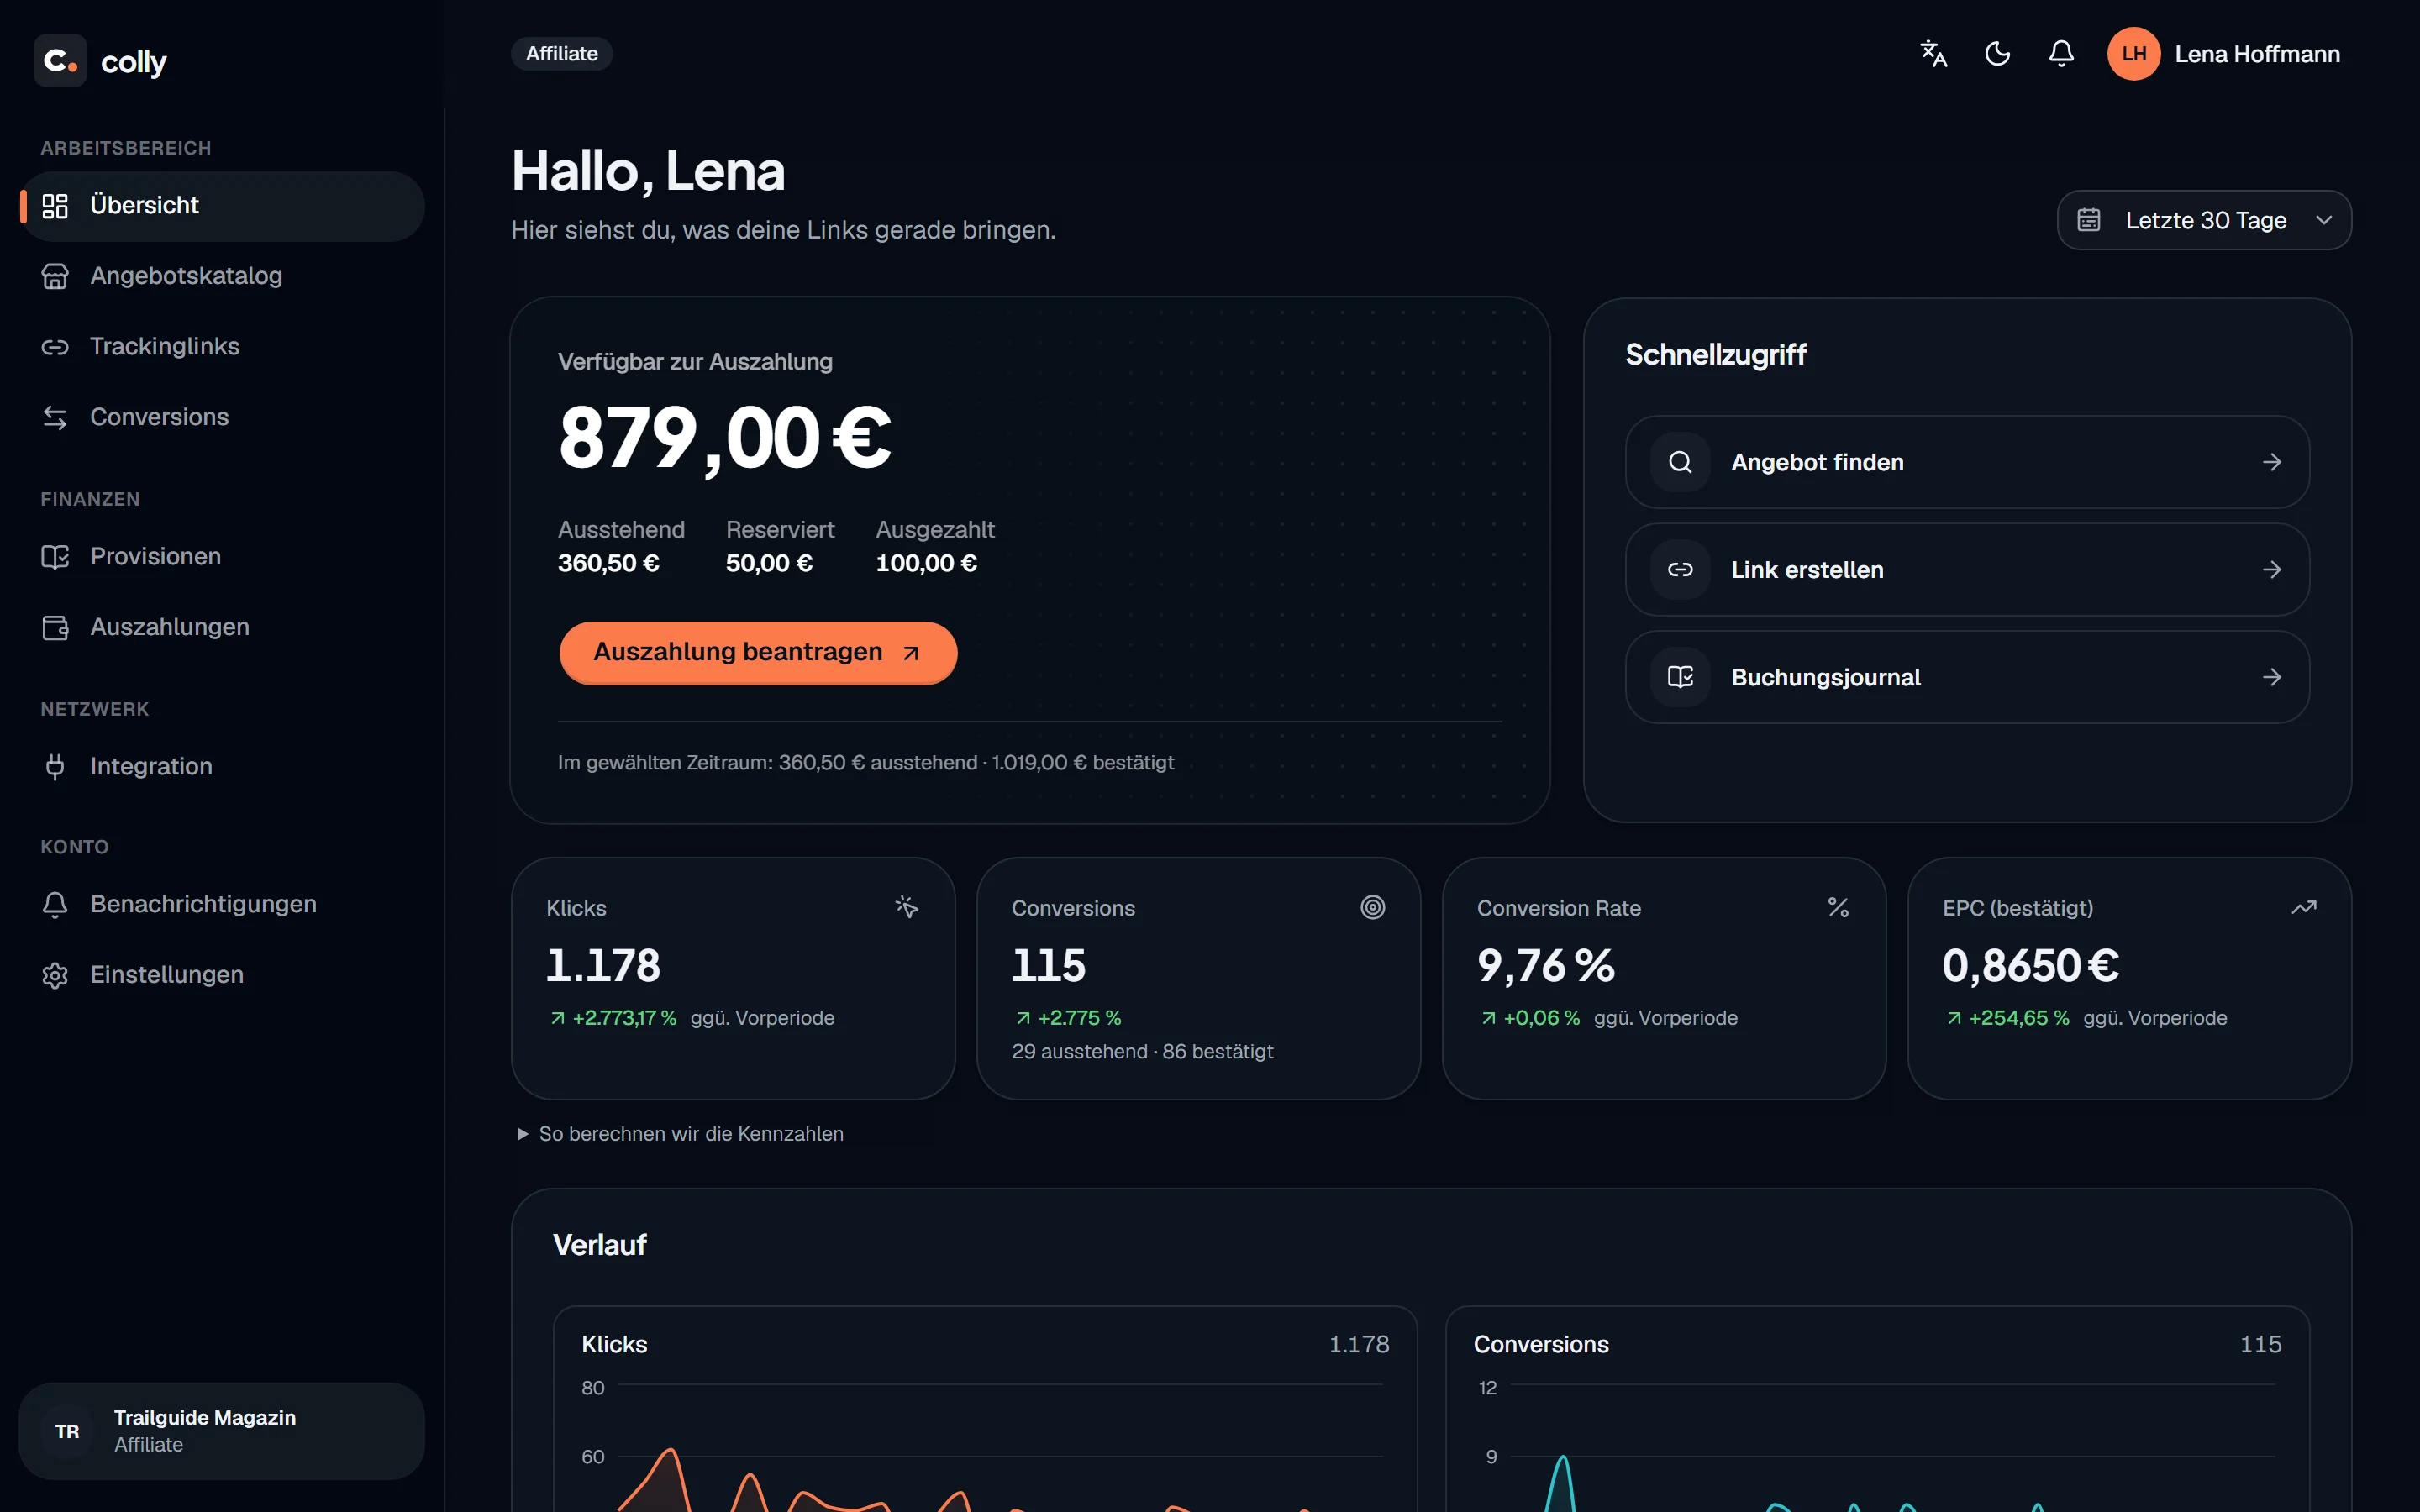The height and width of the screenshot is (1512, 2420).
Task: Click the target icon on the Conversions card
Action: (1373, 907)
